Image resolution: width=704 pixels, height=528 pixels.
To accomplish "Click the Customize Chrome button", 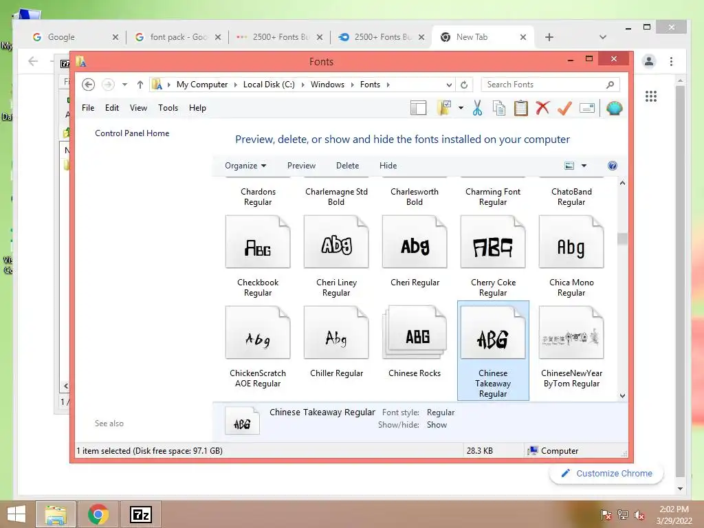I will 606,474.
